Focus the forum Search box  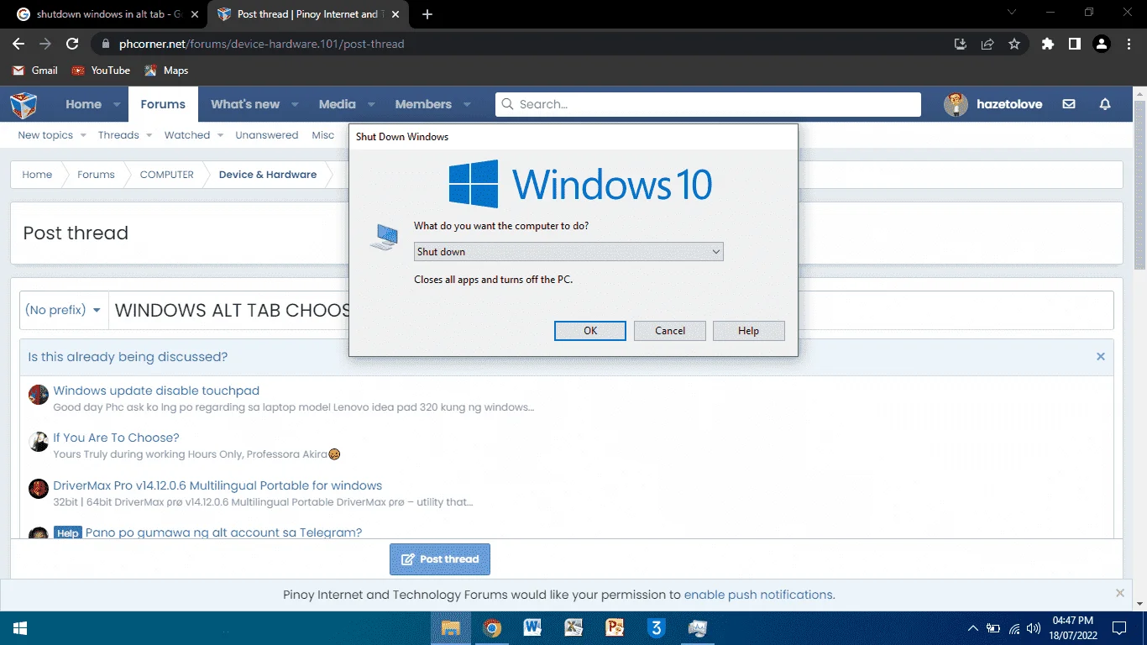(708, 104)
